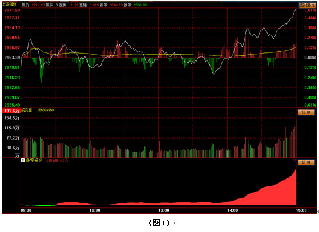Click the 2971.29 price axis label

[12, 10]
